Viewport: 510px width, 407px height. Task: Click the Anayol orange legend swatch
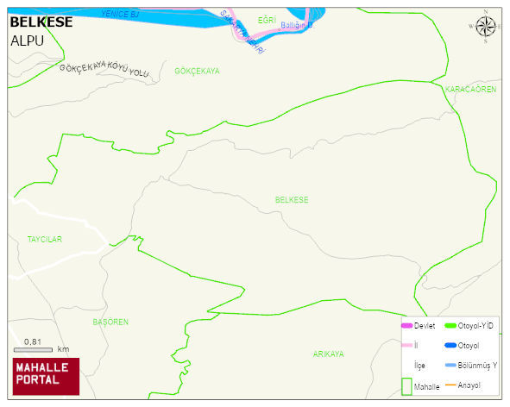[450, 385]
